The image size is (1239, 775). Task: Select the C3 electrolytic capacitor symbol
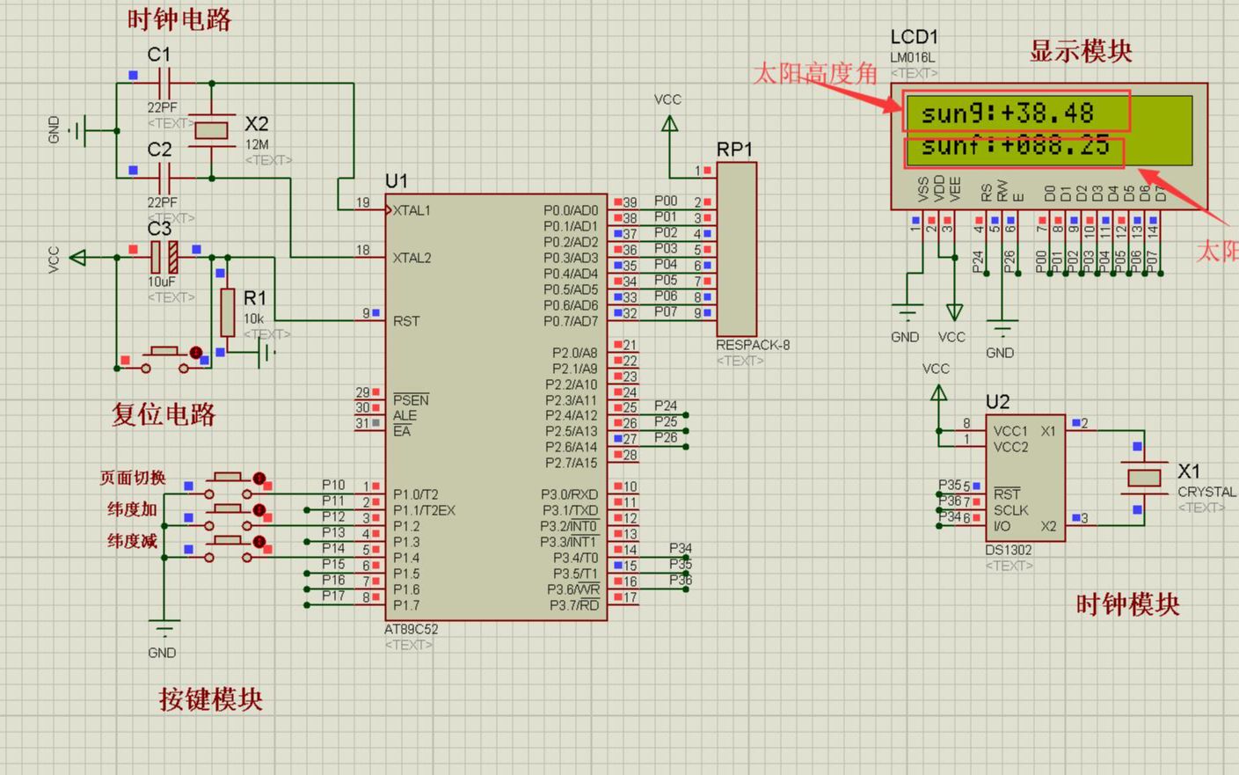tap(164, 257)
